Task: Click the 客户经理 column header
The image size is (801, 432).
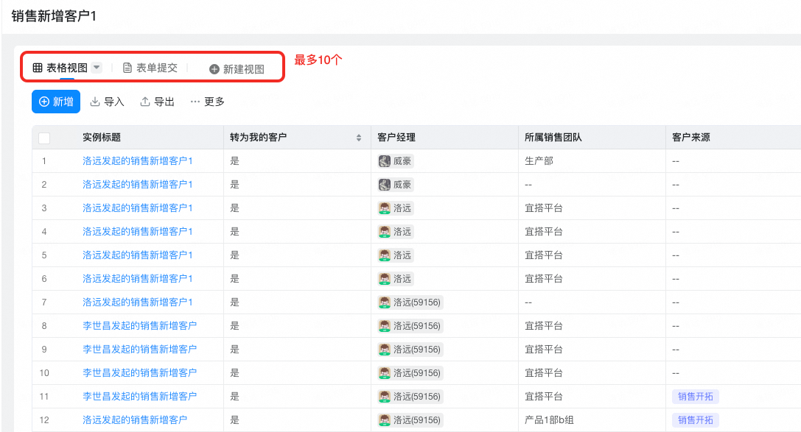Action: [396, 138]
